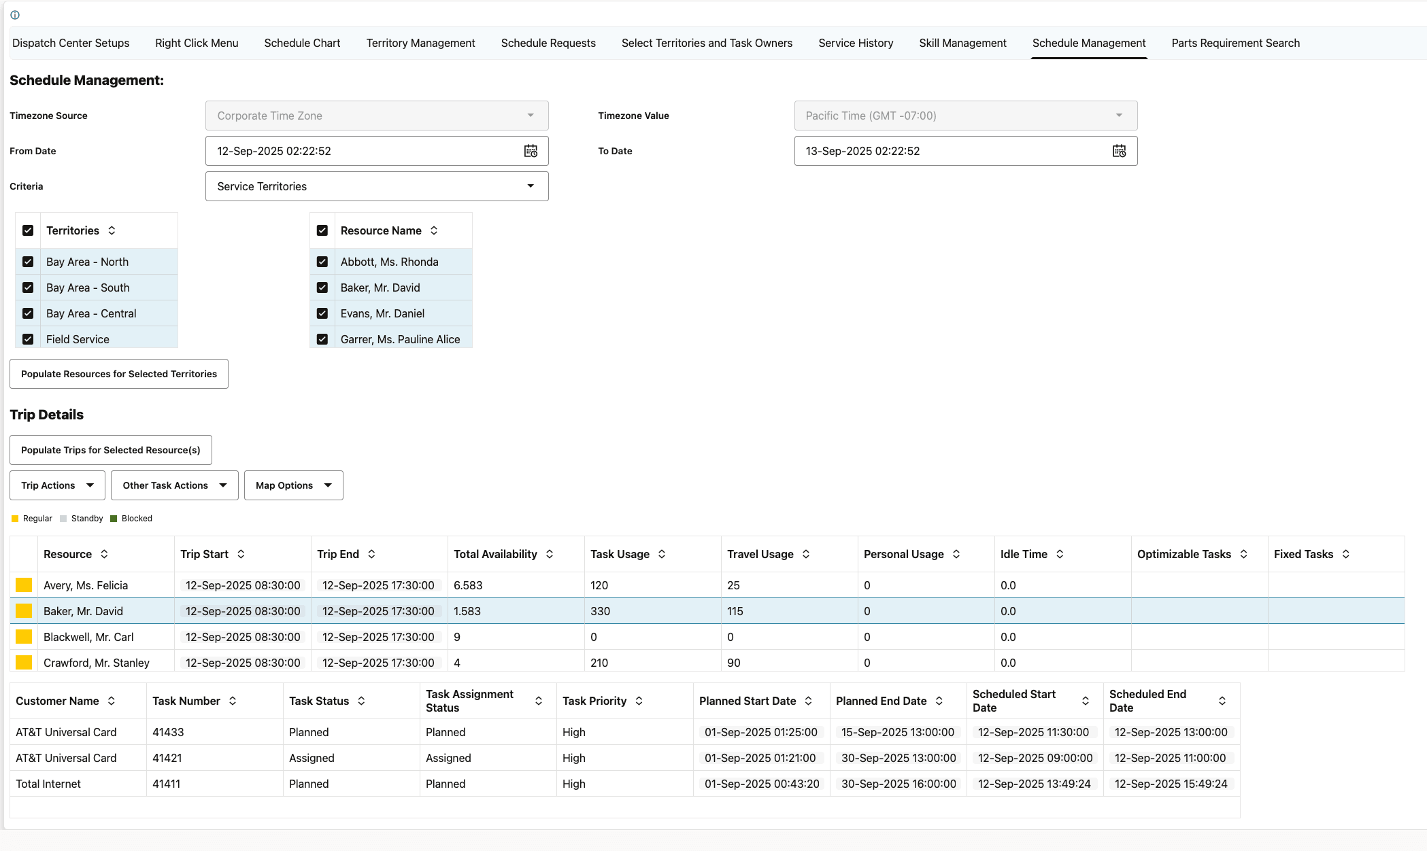The height and width of the screenshot is (851, 1427).
Task: Open the To Date calendar picker
Action: point(1120,150)
